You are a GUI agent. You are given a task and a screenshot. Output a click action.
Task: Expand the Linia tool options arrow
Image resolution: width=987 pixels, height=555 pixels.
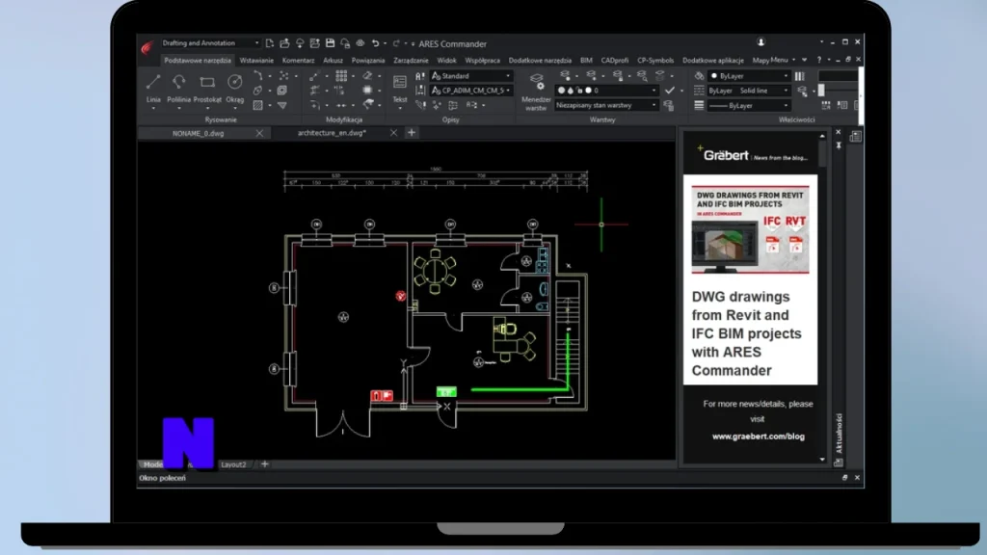point(153,108)
